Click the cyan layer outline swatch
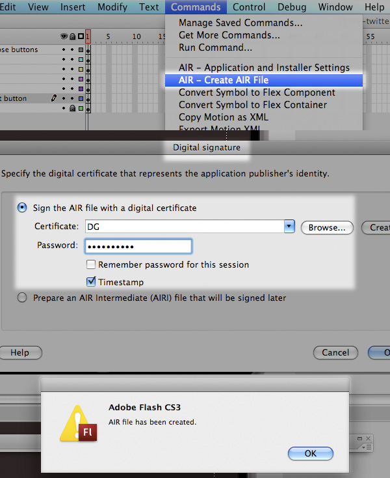The height and width of the screenshot is (478, 390). (81, 59)
